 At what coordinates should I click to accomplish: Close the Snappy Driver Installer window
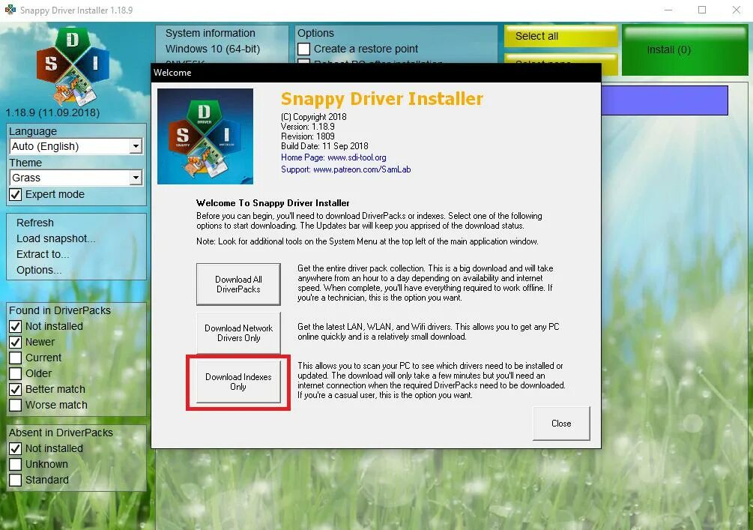click(x=737, y=10)
